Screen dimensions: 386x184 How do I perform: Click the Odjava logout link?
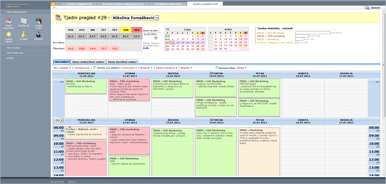pos(72,182)
